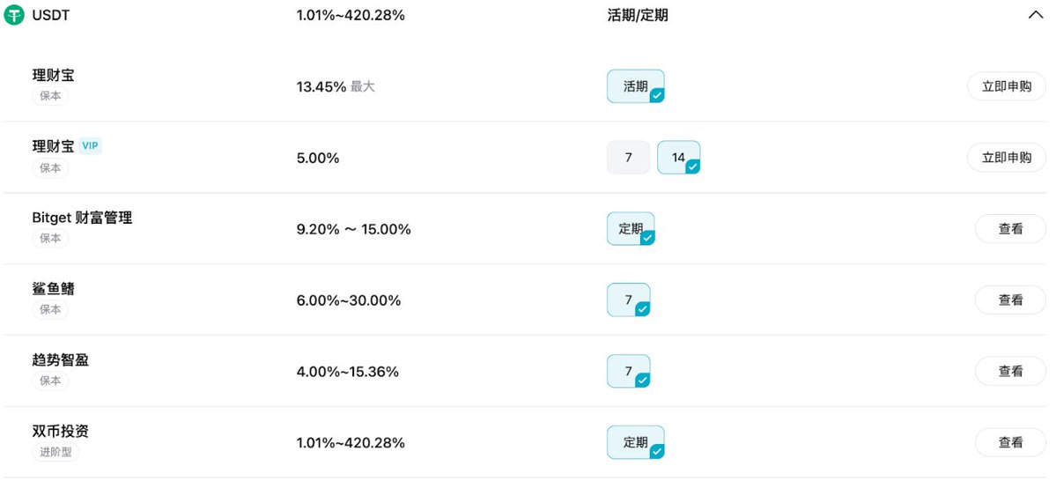Click the 保本 tag under 鲨鱼鳍
Viewport: 1056px width, 481px height.
[50, 309]
